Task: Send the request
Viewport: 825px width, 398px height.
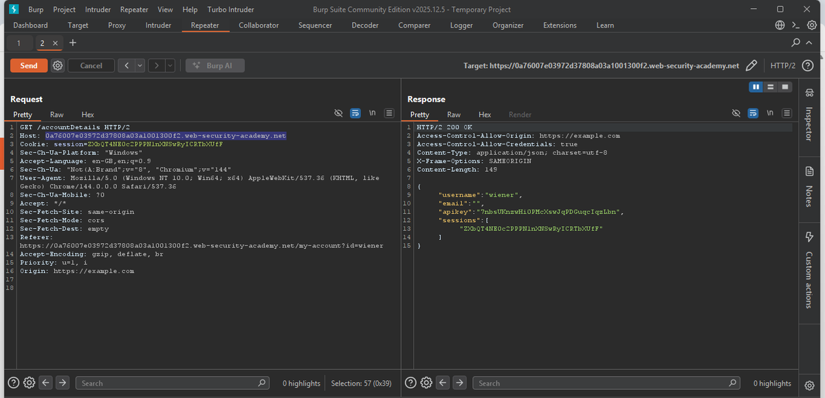Action: pyautogui.click(x=29, y=65)
